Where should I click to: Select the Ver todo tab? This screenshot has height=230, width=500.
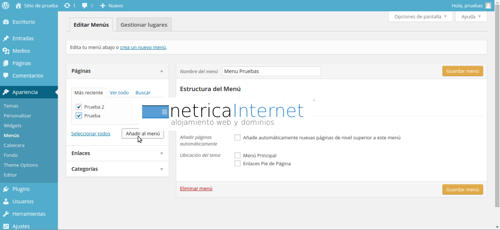[119, 93]
